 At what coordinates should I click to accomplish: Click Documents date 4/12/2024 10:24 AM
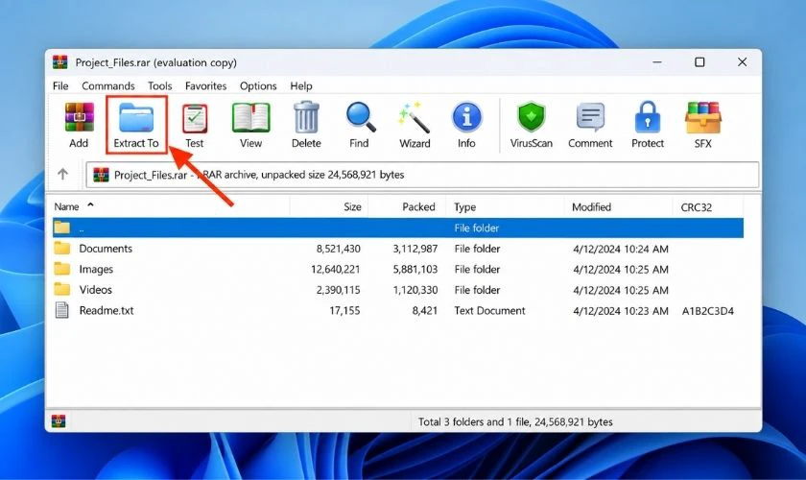[621, 249]
